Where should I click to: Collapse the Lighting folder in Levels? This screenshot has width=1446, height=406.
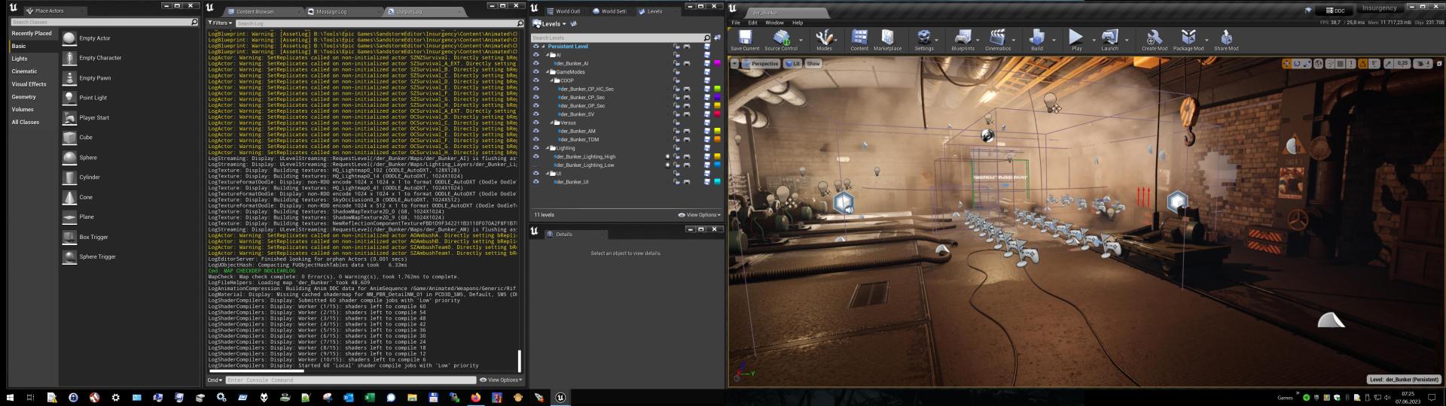click(548, 148)
